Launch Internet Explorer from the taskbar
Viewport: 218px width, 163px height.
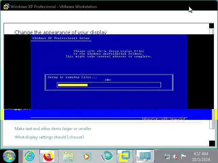coord(30,156)
